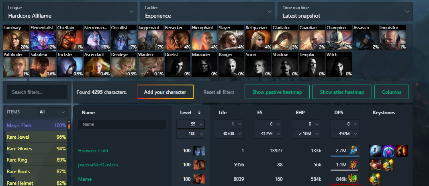Click the Search filters input field
The image size is (429, 186).
click(37, 92)
